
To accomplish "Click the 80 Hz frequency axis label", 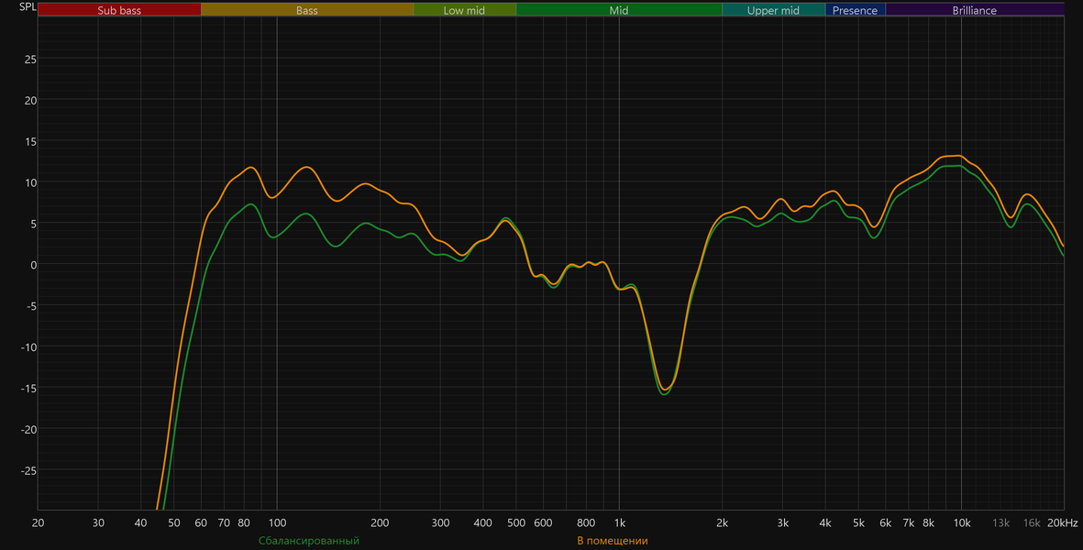I will [244, 523].
